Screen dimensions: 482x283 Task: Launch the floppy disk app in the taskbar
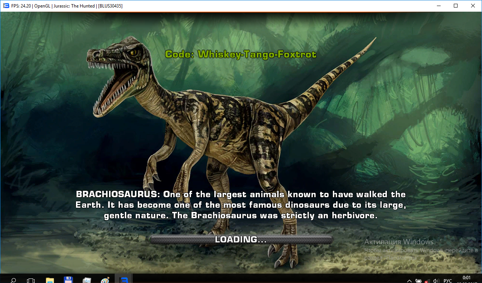68,280
